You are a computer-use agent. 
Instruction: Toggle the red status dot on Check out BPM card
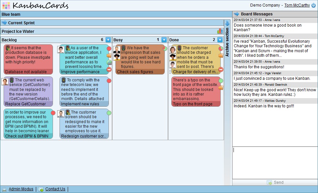coord(53,113)
